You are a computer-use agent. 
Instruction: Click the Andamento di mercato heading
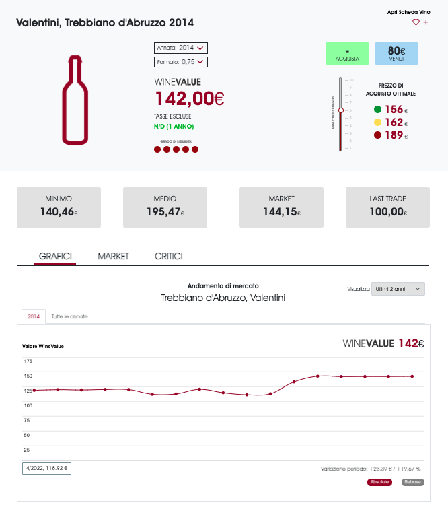click(x=223, y=286)
